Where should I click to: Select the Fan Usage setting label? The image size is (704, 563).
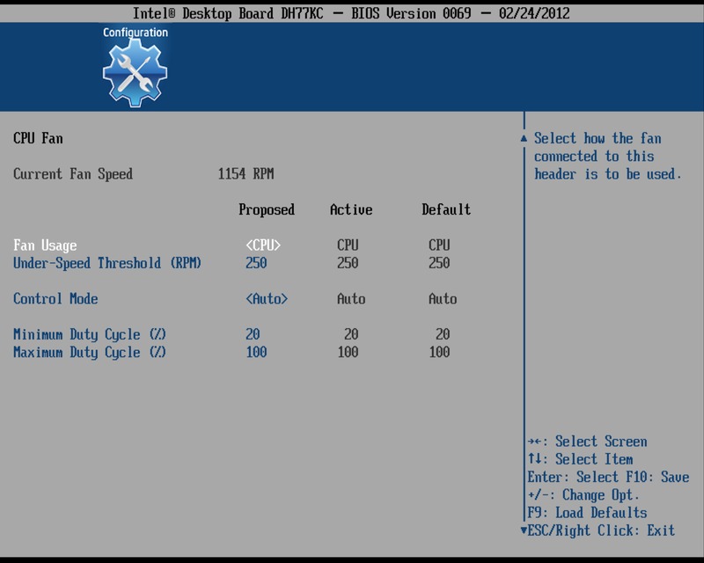click(45, 245)
